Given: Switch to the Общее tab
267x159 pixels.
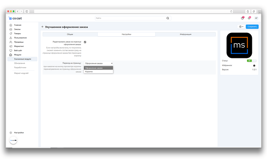Looking at the screenshot, I should tap(70, 34).
